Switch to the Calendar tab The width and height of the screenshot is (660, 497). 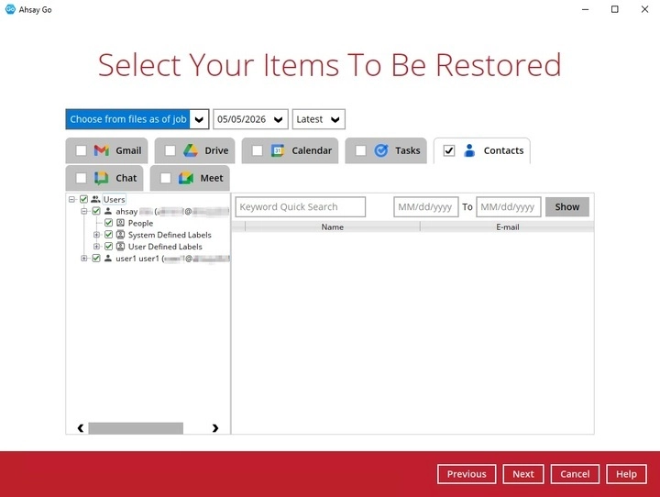(290, 150)
